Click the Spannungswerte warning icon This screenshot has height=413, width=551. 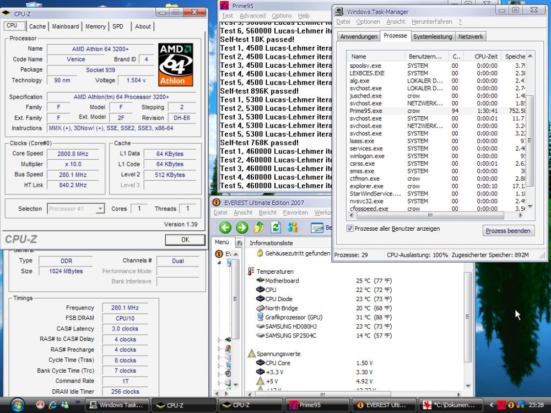point(251,354)
